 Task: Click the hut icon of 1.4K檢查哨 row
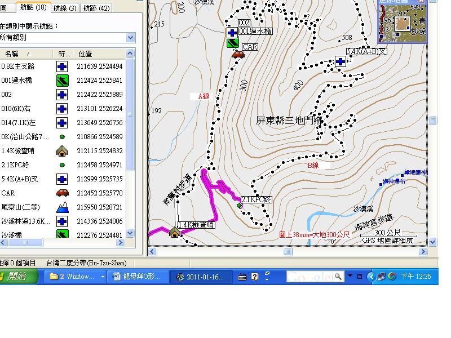62,151
